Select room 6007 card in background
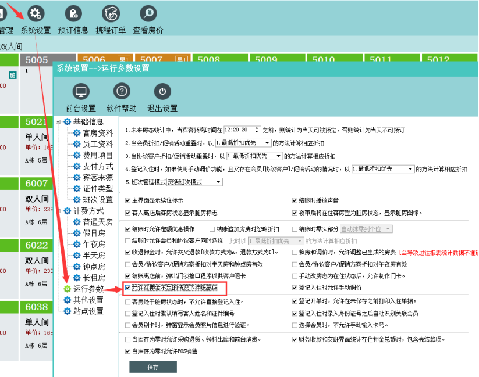Image resolution: width=479 pixels, height=377 pixels. [37, 207]
